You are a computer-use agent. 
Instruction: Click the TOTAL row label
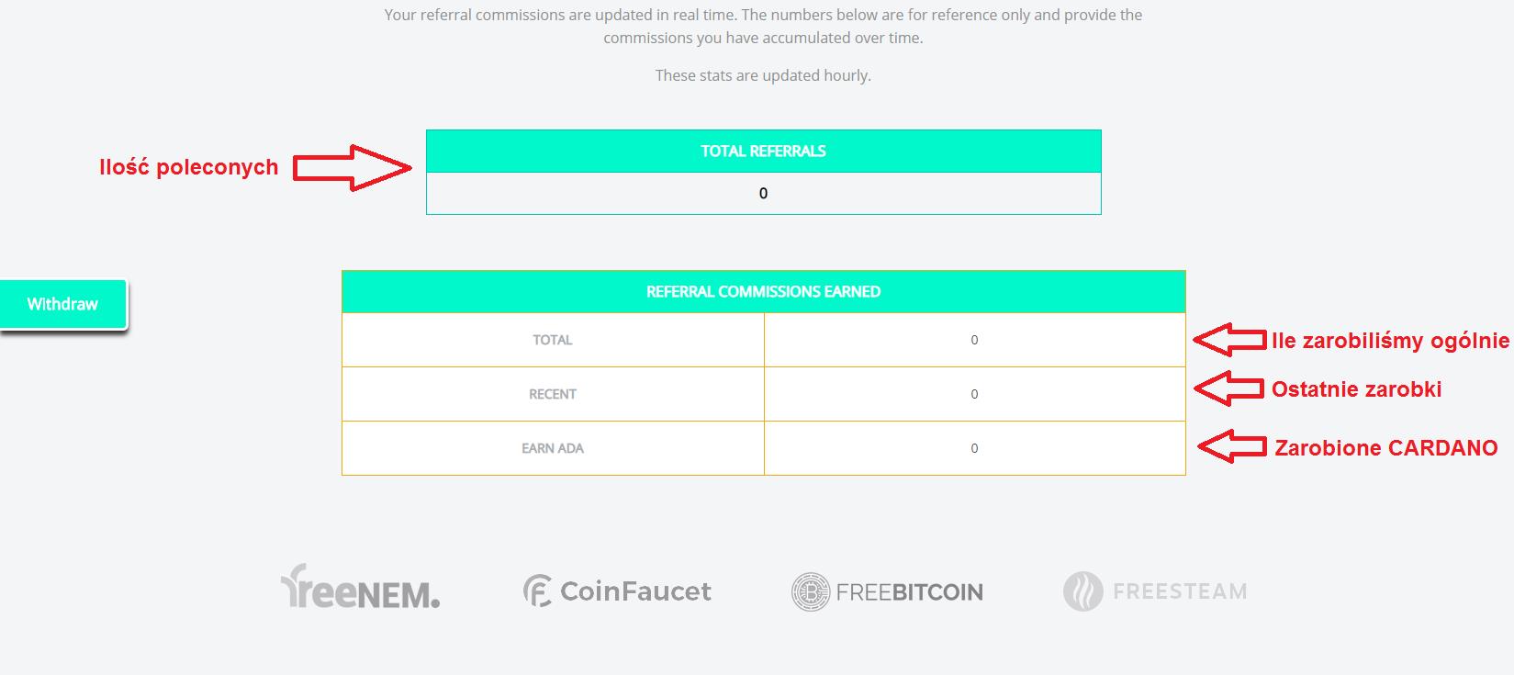pyautogui.click(x=553, y=340)
